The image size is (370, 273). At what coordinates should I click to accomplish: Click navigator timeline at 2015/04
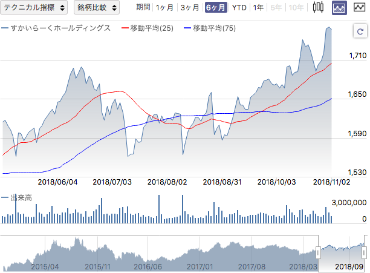(x=45, y=266)
